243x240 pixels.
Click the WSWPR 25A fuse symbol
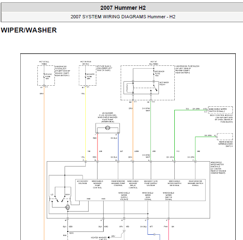coord(86,76)
